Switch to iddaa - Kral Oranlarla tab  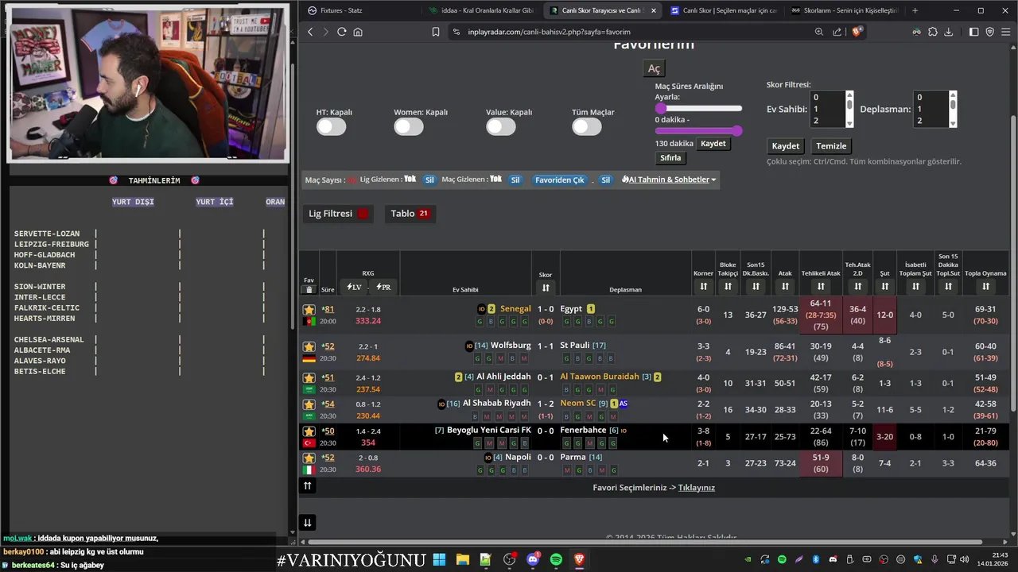pos(481,10)
